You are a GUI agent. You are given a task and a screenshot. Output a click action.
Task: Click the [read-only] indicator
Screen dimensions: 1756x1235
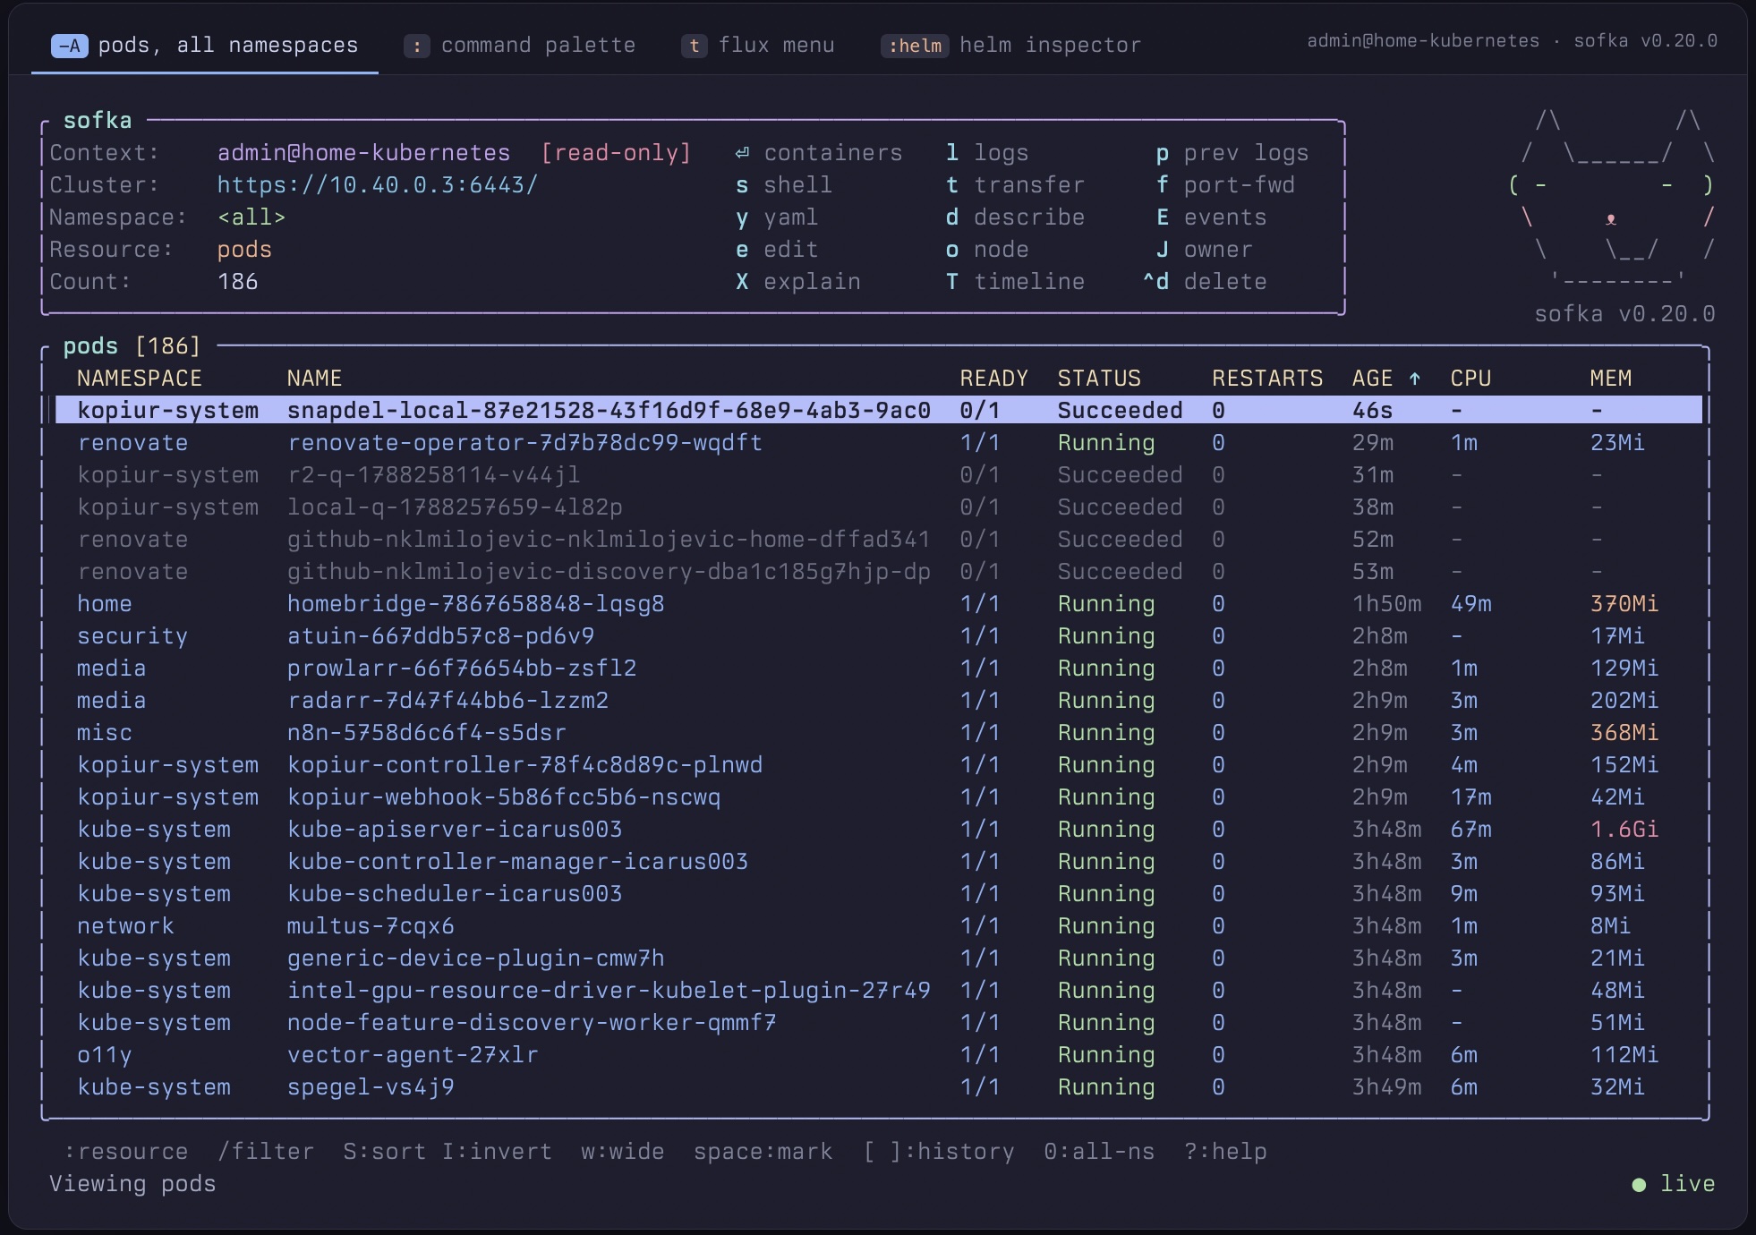coord(616,153)
